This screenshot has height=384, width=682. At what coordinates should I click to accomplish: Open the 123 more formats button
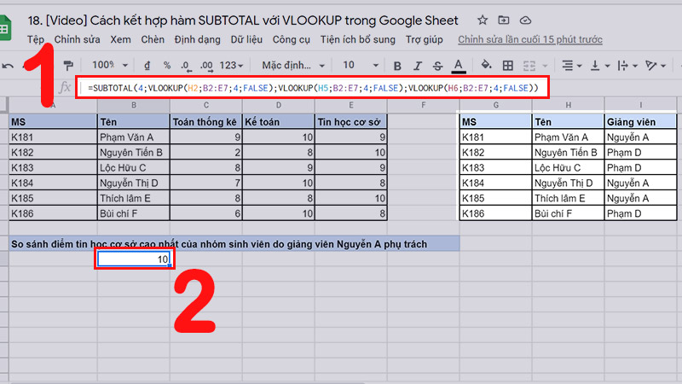pos(232,65)
